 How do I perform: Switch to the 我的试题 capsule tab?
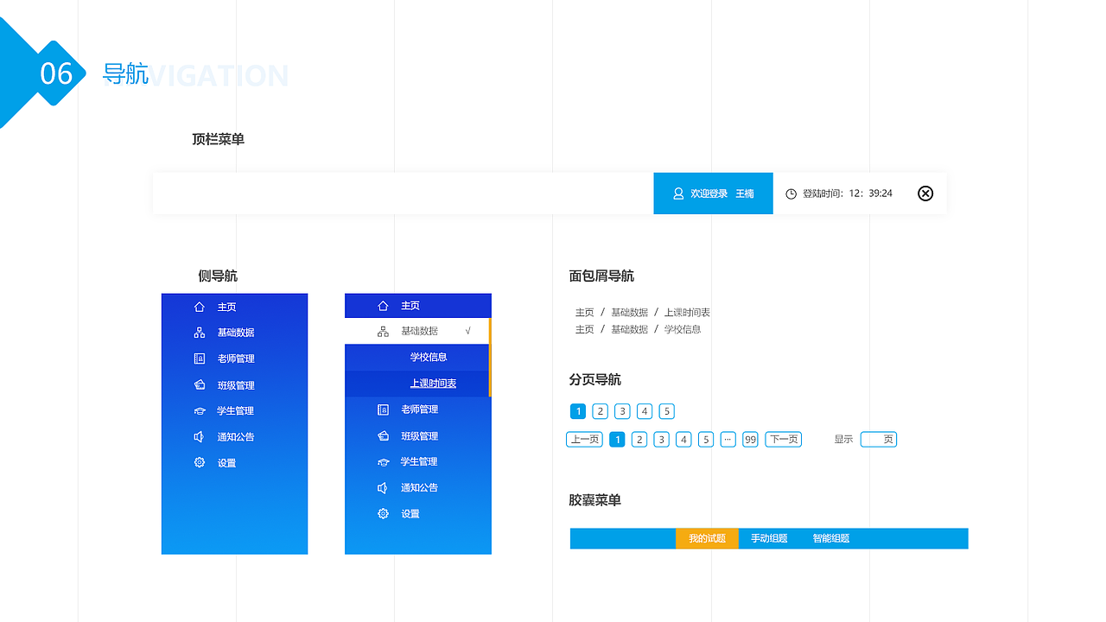click(707, 538)
